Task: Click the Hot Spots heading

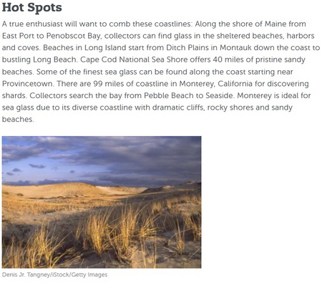Action: (x=32, y=7)
